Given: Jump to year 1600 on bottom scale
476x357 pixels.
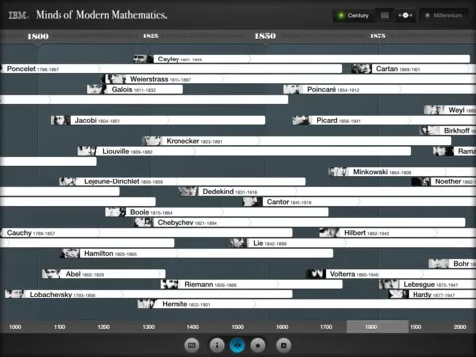Looking at the screenshot, I should (x=282, y=327).
